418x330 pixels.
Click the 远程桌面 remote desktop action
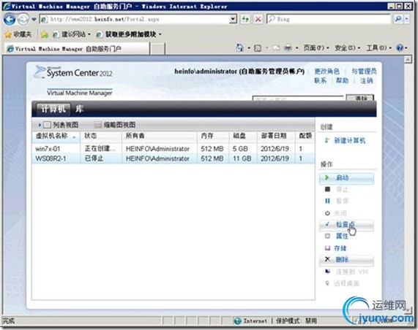pyautogui.click(x=346, y=283)
